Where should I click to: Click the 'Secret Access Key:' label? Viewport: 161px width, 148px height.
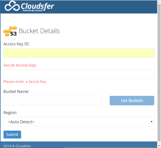click(x=20, y=65)
